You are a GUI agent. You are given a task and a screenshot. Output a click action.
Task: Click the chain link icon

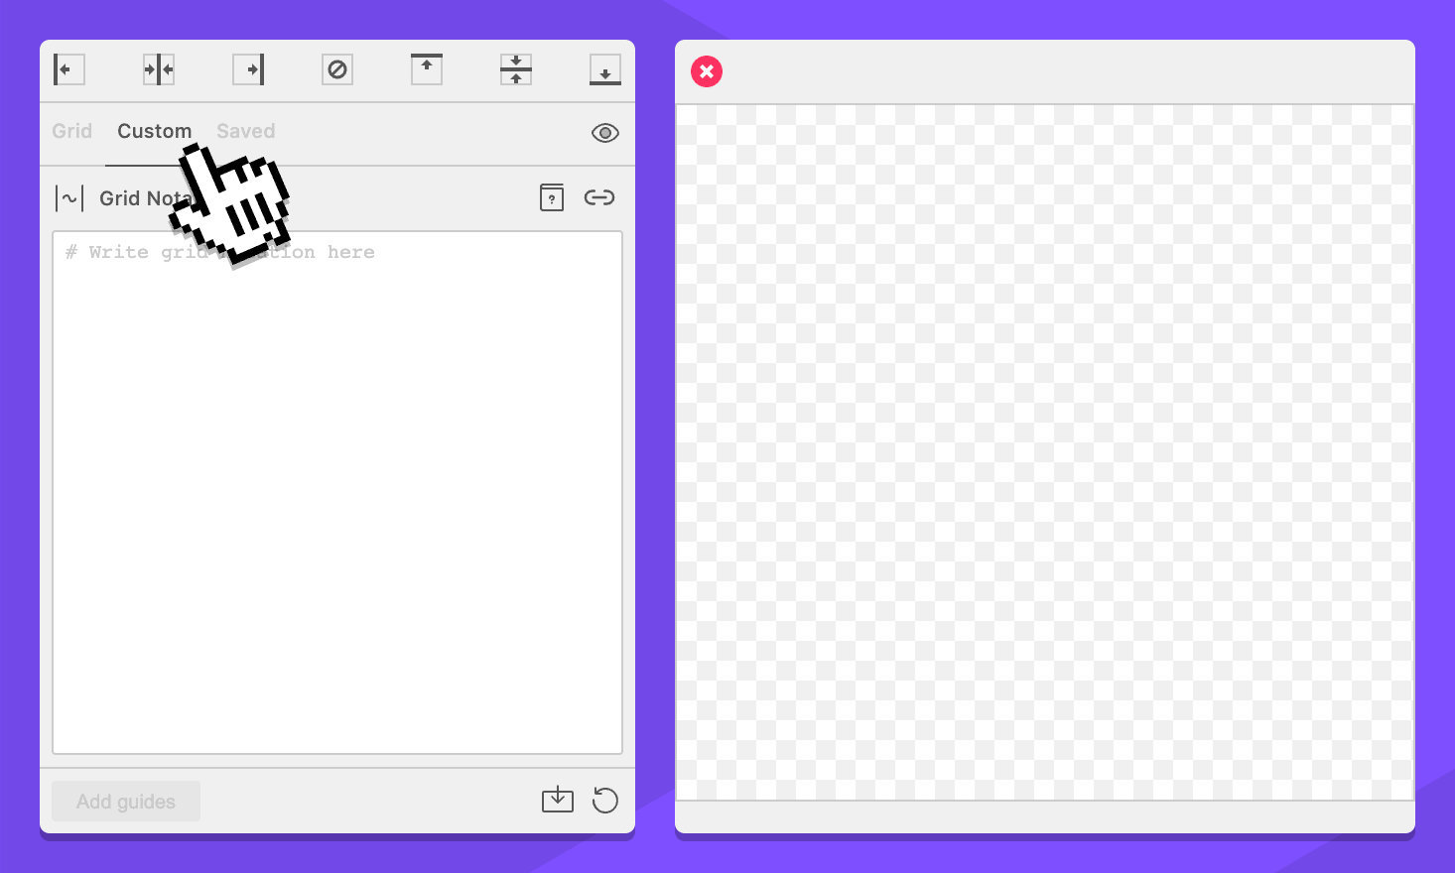point(599,197)
